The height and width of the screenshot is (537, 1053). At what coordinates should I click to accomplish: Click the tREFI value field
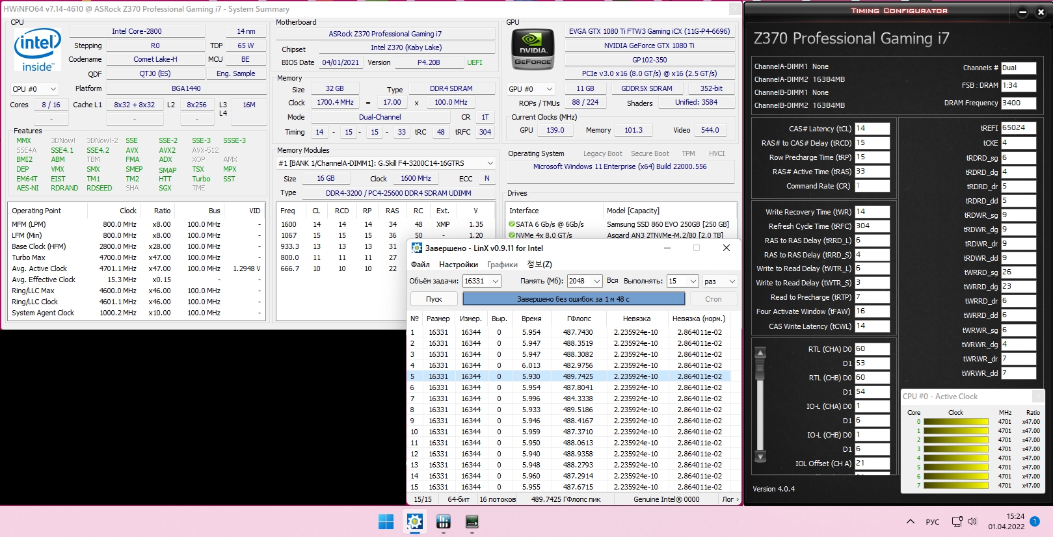click(1019, 128)
